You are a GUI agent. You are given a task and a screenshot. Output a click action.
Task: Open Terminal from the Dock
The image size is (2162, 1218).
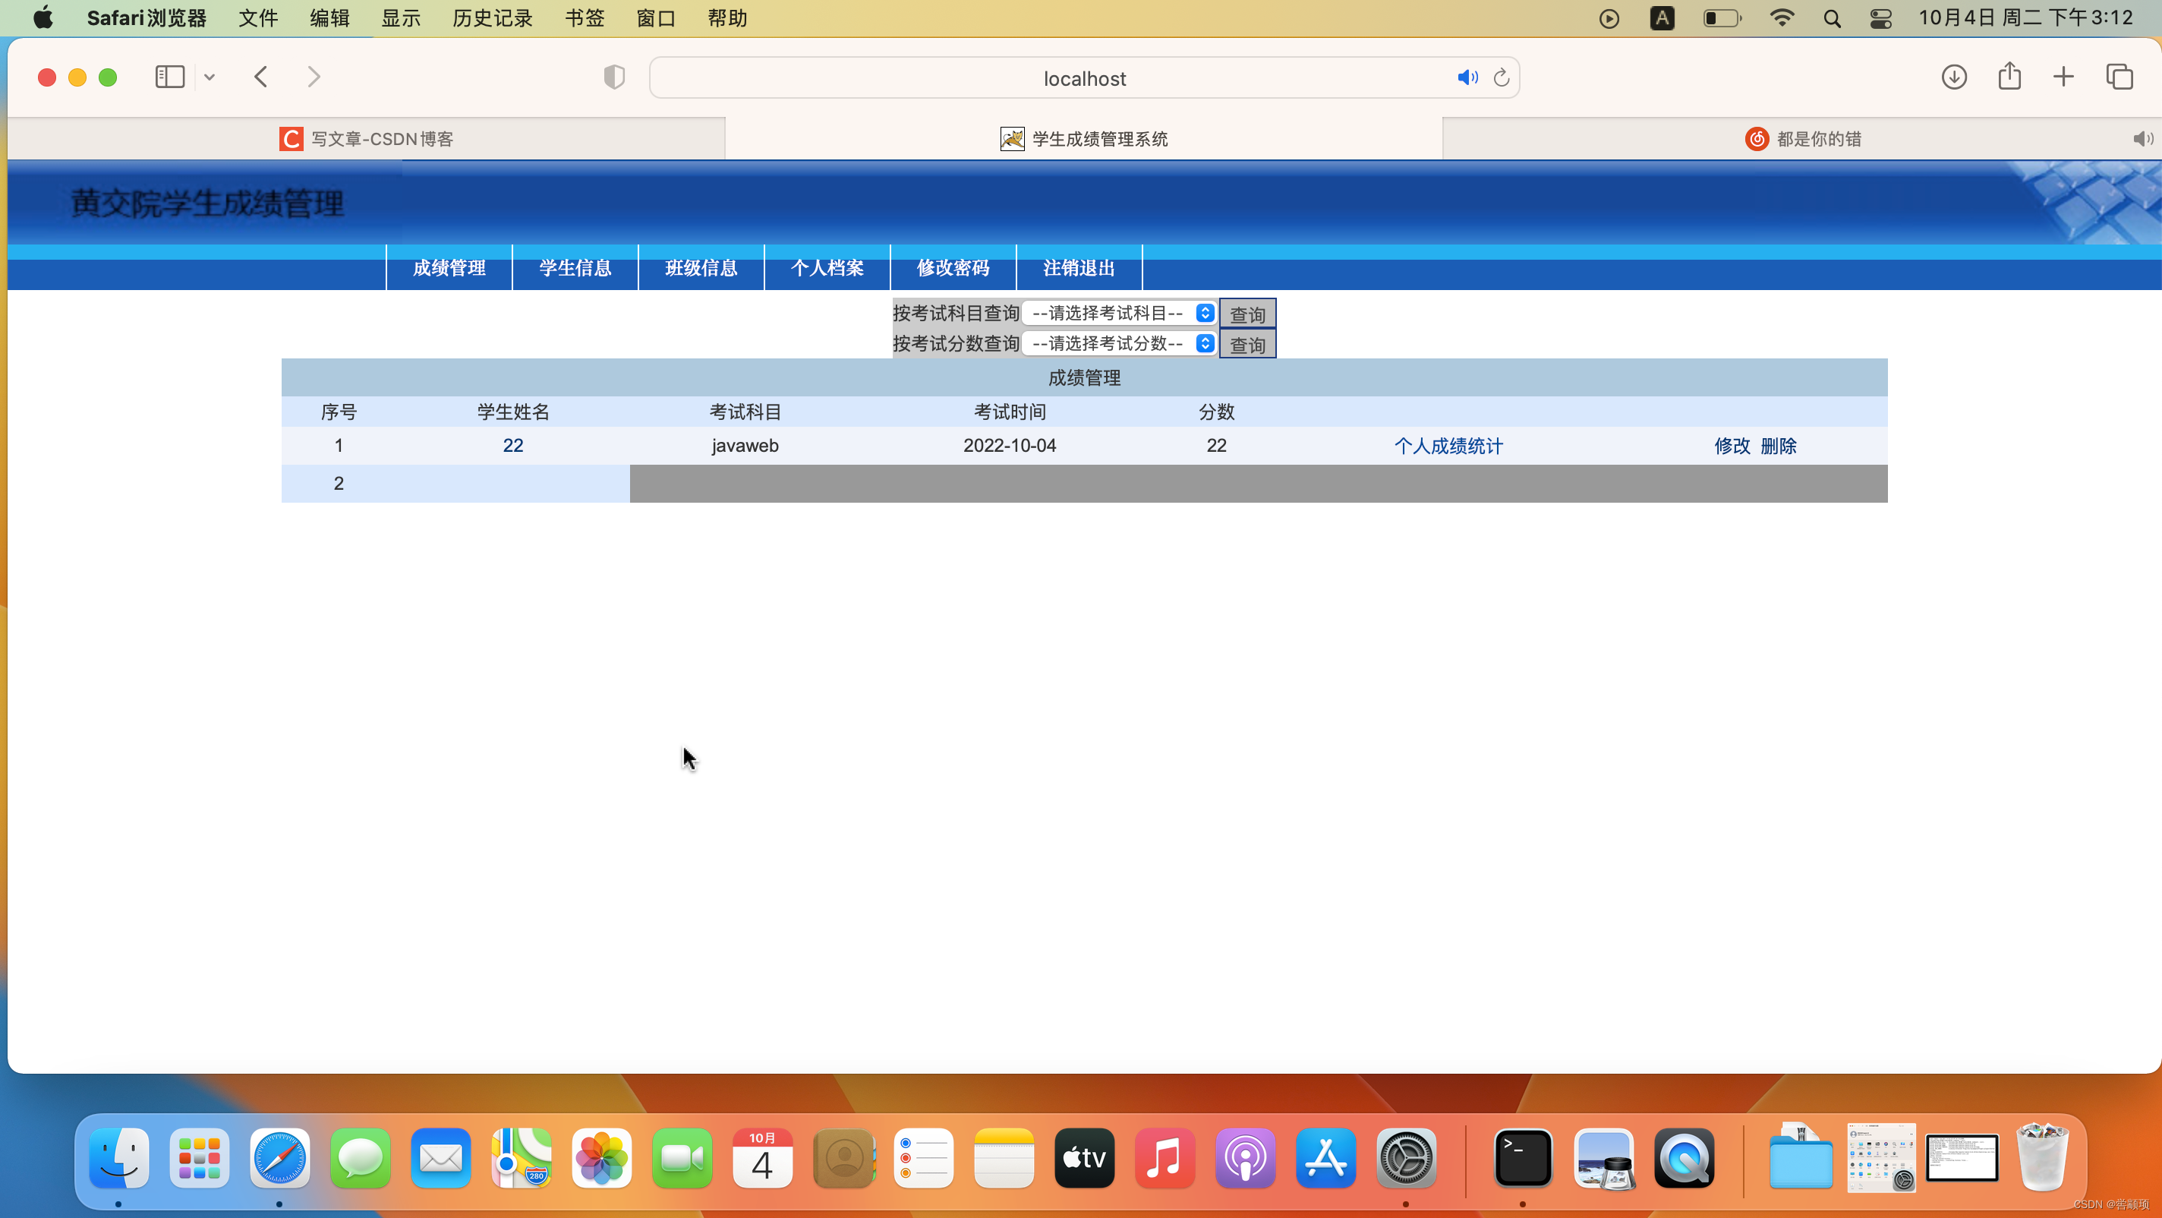pyautogui.click(x=1523, y=1159)
